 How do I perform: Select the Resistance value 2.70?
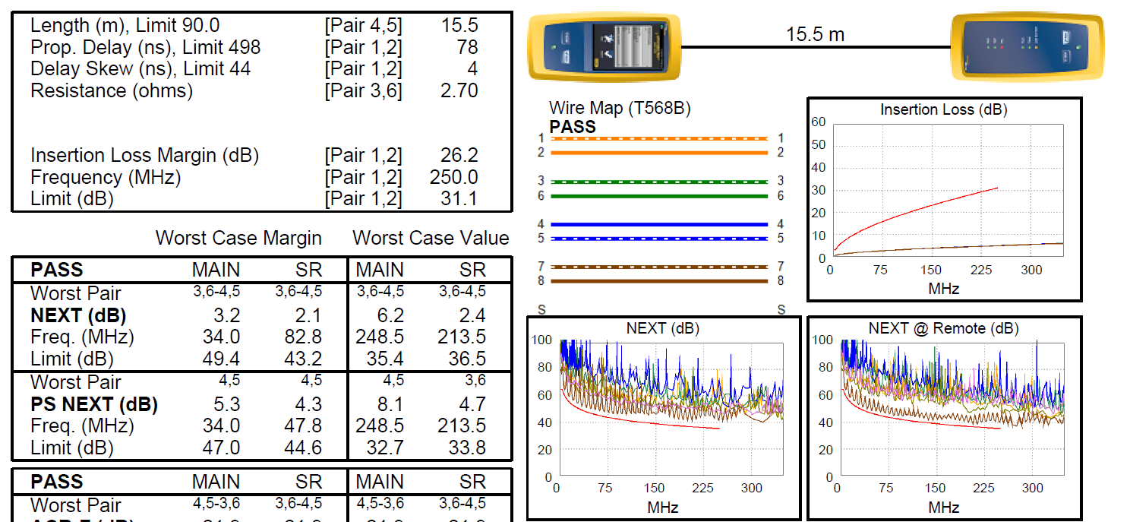[459, 91]
